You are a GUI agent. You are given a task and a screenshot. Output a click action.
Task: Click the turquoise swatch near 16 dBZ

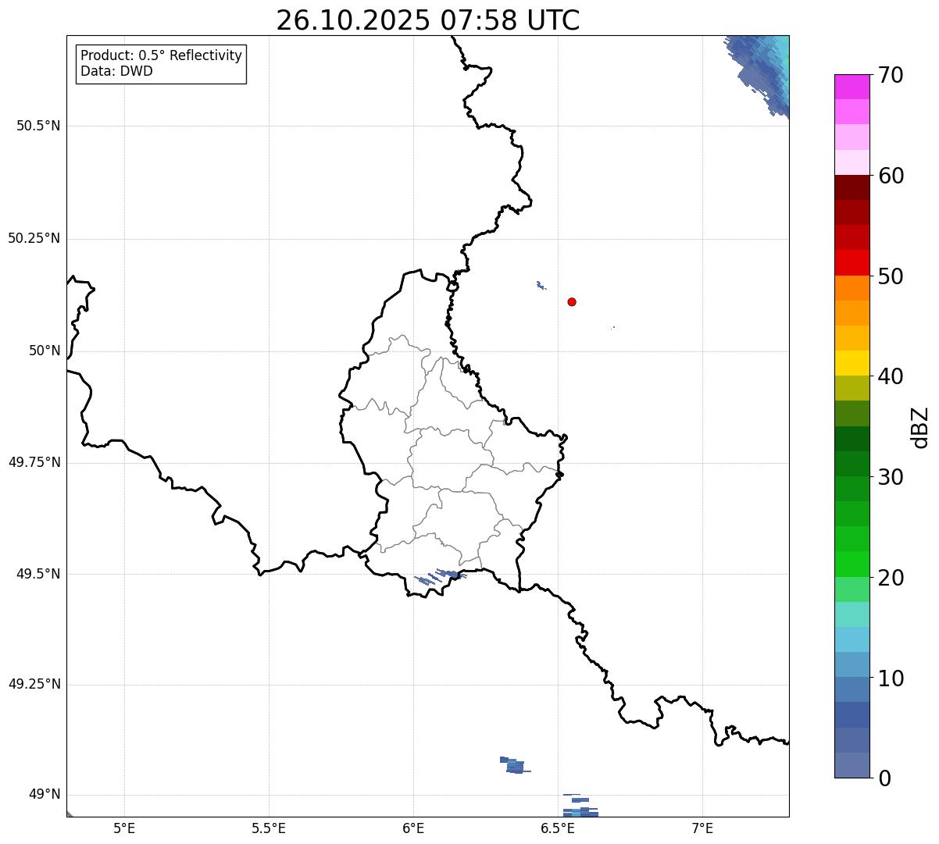tap(852, 614)
